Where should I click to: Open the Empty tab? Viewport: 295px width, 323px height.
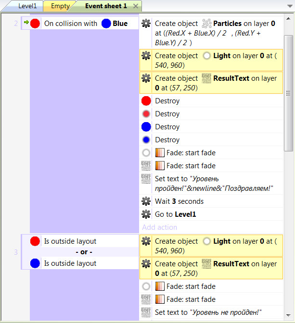coord(60,6)
